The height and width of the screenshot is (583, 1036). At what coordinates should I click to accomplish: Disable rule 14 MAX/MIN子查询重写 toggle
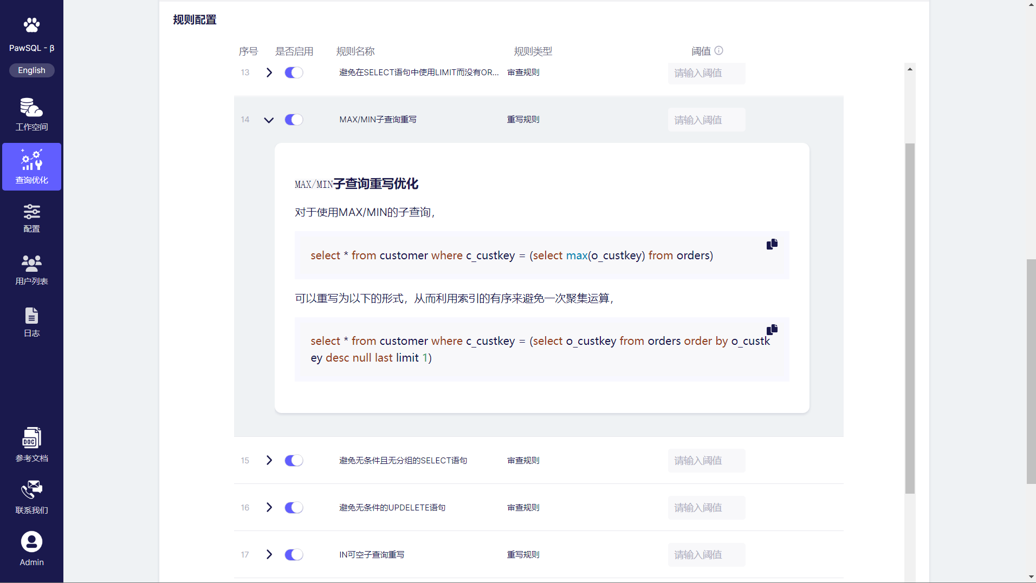pos(294,120)
